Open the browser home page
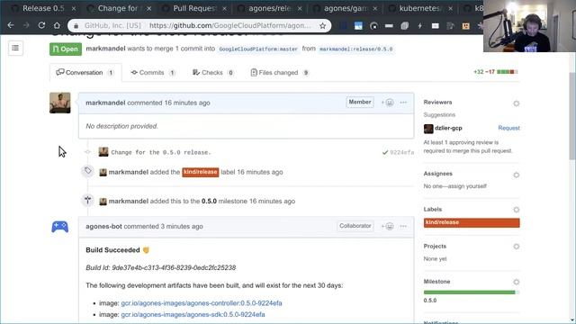 tap(57, 25)
